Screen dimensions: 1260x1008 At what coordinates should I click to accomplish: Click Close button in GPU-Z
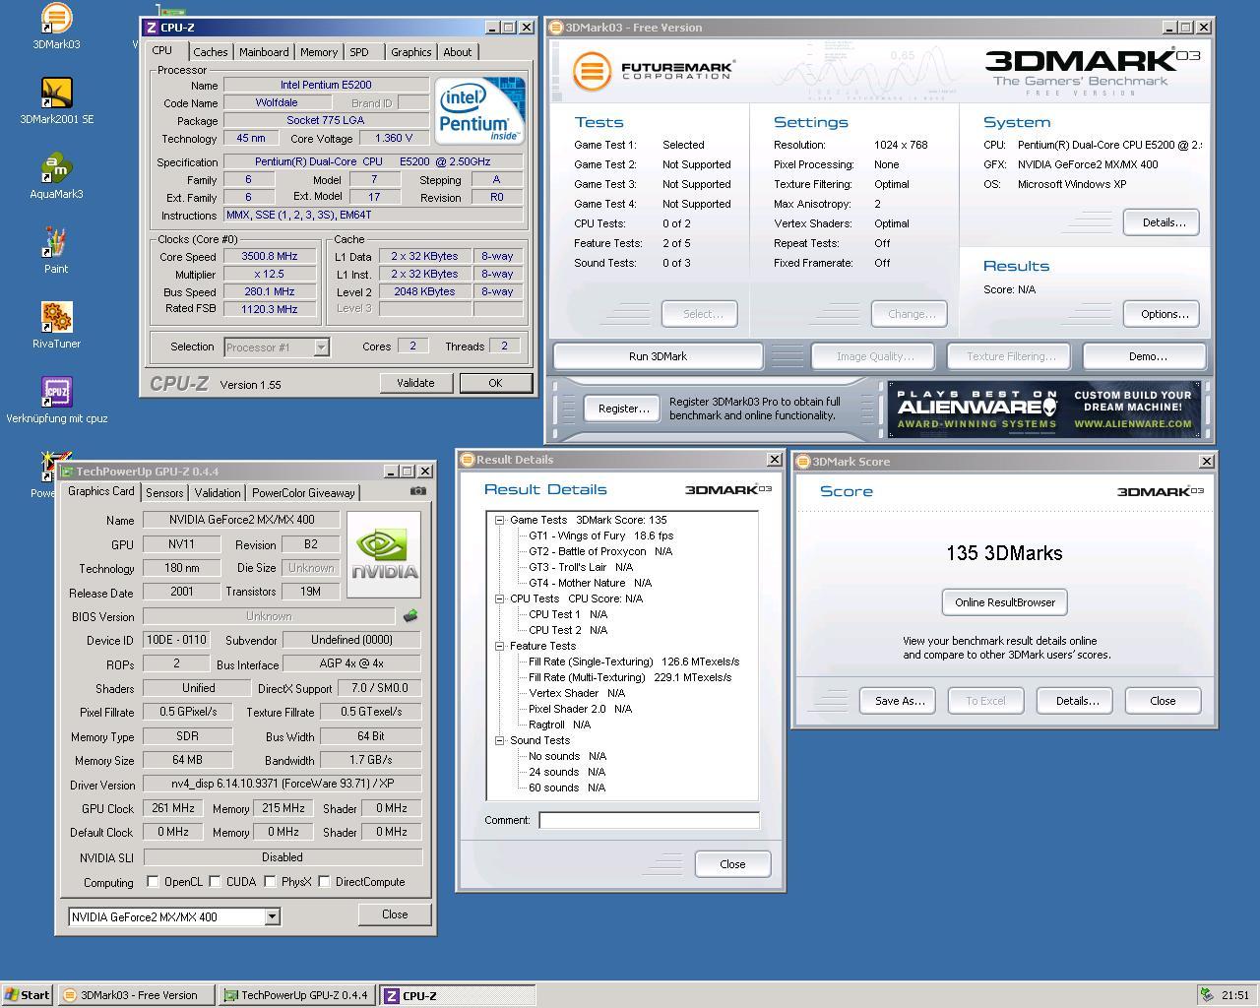coord(395,914)
